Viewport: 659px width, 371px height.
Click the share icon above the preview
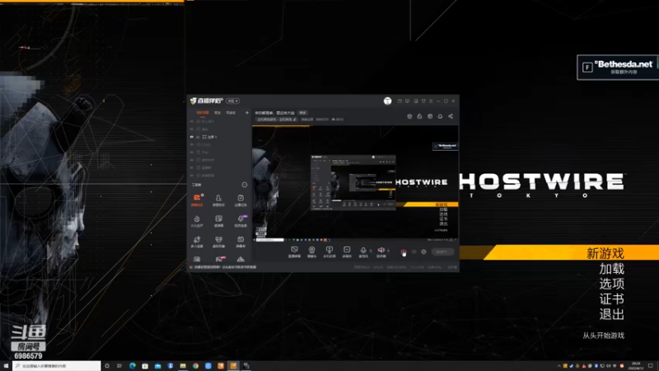pyautogui.click(x=450, y=116)
